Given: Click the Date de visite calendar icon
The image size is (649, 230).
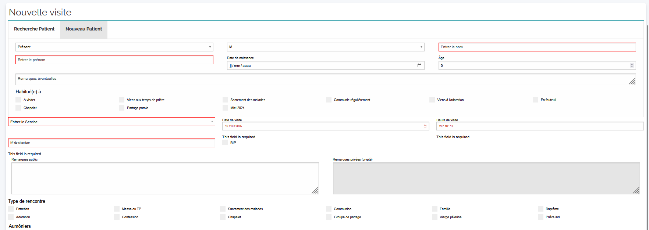Looking at the screenshot, I should [425, 126].
